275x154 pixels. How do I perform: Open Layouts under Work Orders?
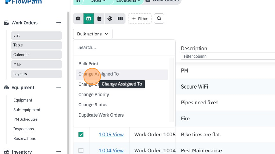36,74
